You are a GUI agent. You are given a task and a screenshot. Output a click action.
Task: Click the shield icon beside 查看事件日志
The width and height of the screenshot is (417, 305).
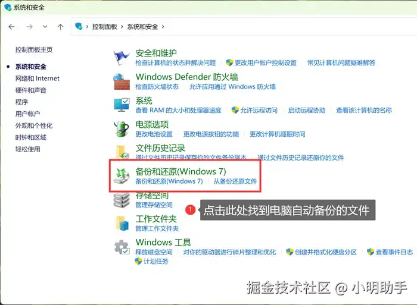(371, 251)
